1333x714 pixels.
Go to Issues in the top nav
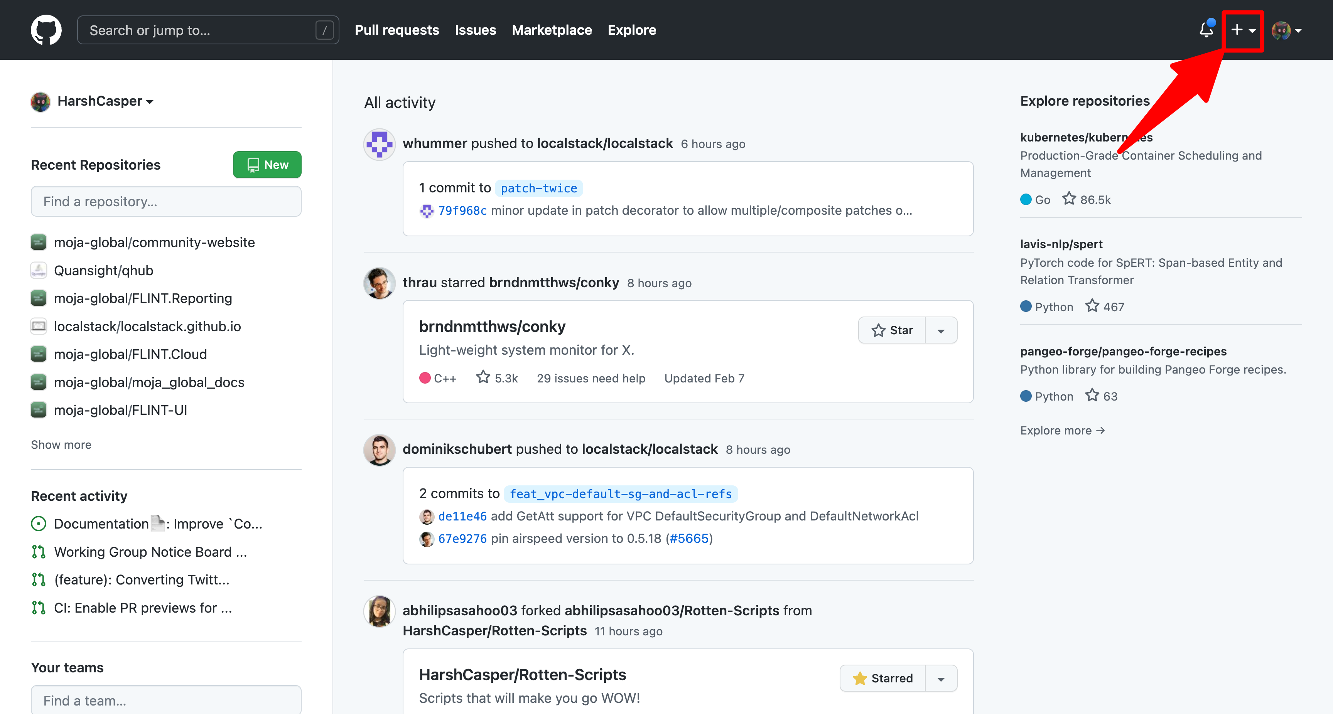click(x=475, y=30)
